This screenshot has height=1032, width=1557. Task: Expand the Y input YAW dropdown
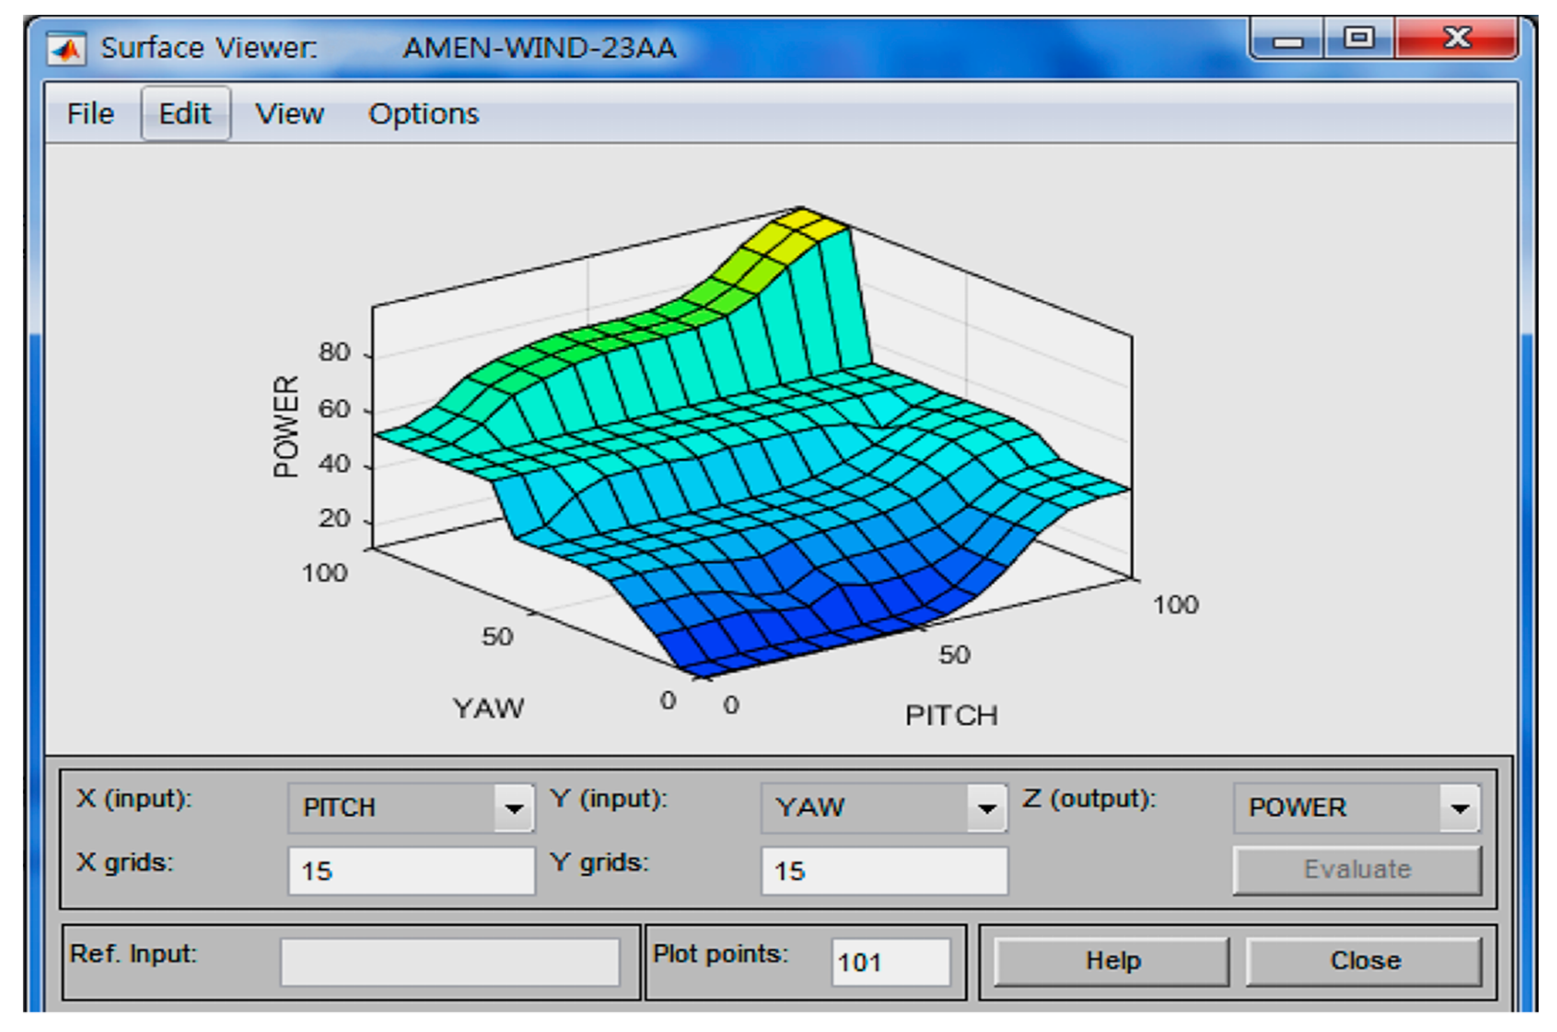987,808
